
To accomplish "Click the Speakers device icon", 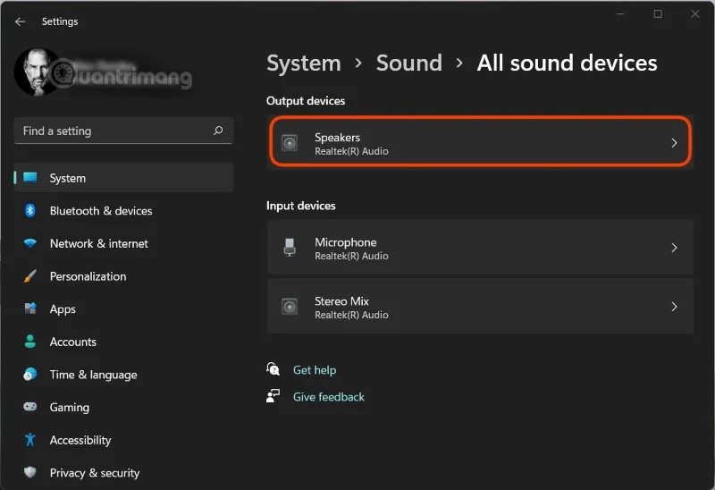I will click(x=290, y=143).
